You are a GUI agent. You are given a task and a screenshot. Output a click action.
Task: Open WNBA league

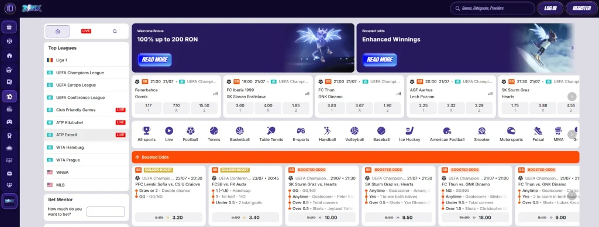click(x=87, y=173)
